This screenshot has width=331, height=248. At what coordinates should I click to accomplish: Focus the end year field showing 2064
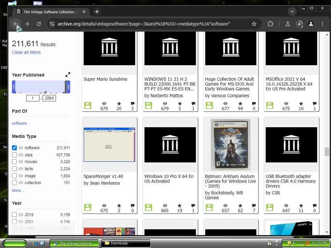tap(49, 98)
